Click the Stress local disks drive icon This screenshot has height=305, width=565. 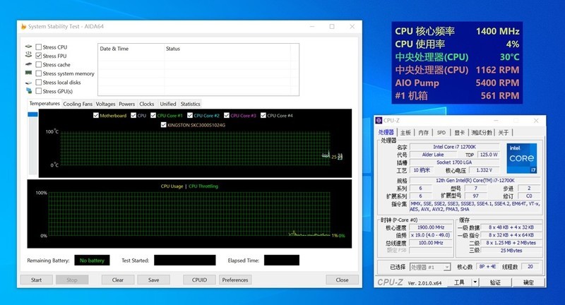coord(28,83)
